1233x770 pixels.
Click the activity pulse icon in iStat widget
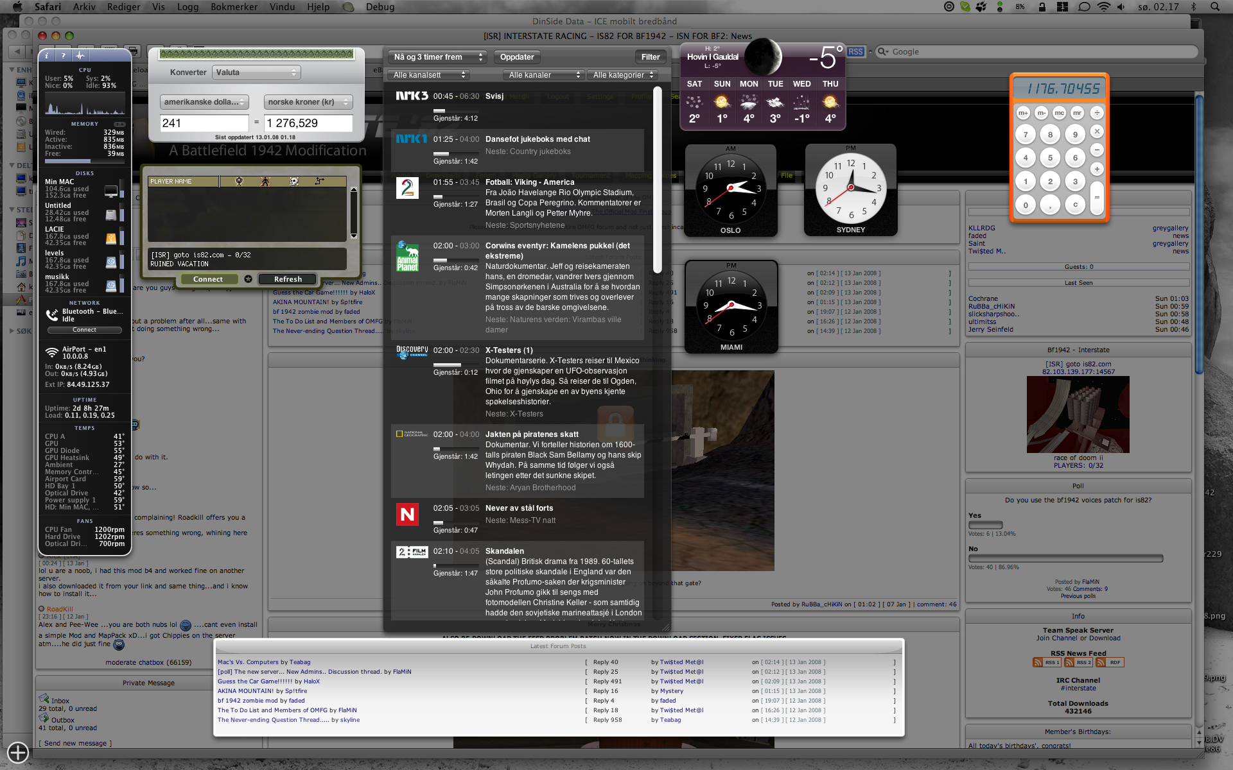click(80, 56)
